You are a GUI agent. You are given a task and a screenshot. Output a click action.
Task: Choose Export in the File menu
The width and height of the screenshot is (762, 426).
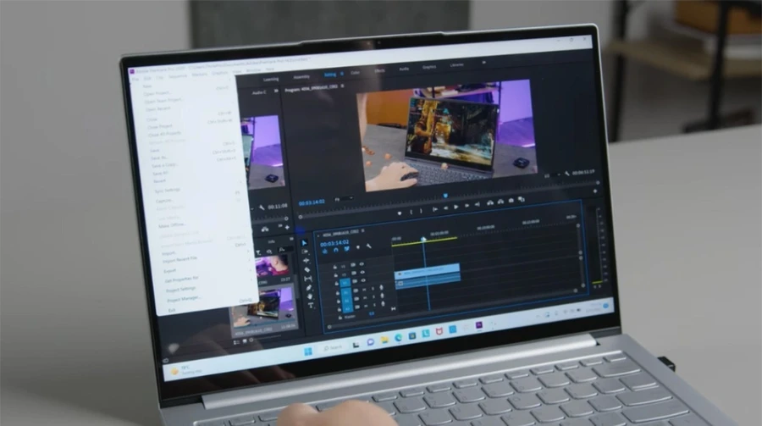[169, 271]
